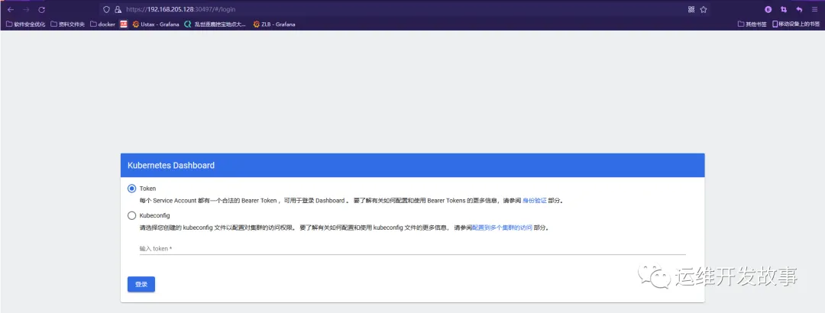Open the ZLB - Grafana bookmark

pyautogui.click(x=274, y=24)
